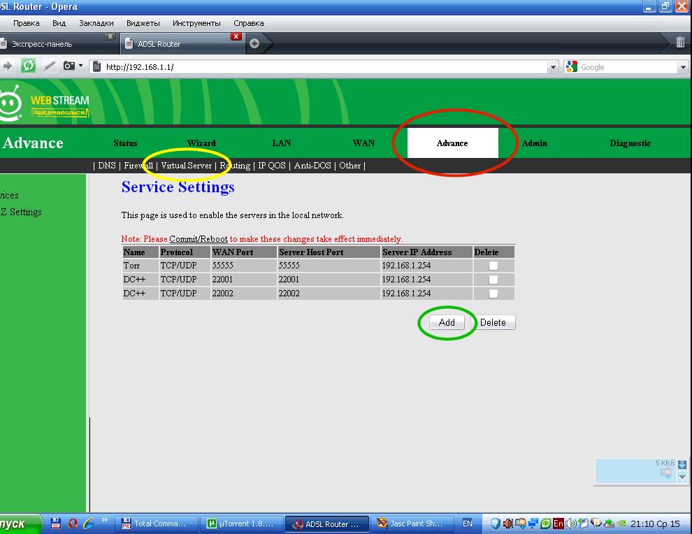Open the Вид menu
Viewport: 692px width, 534px height.
59,23
